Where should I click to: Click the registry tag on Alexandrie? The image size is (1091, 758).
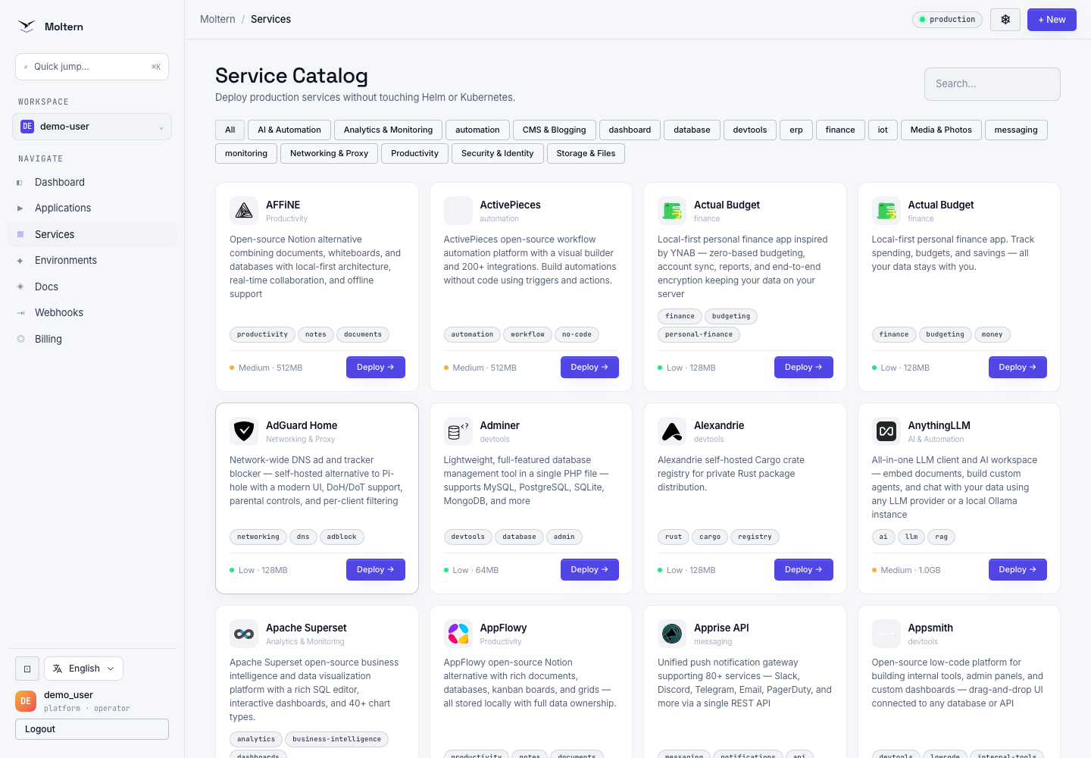[755, 537]
